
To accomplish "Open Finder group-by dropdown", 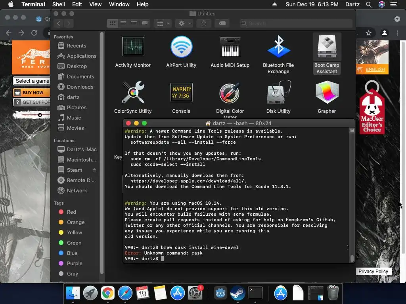I will coord(163,23).
